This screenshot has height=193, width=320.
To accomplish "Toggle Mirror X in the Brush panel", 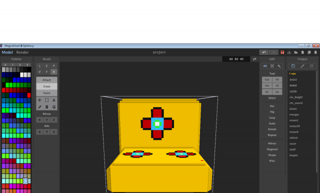I will click(x=39, y=120).
